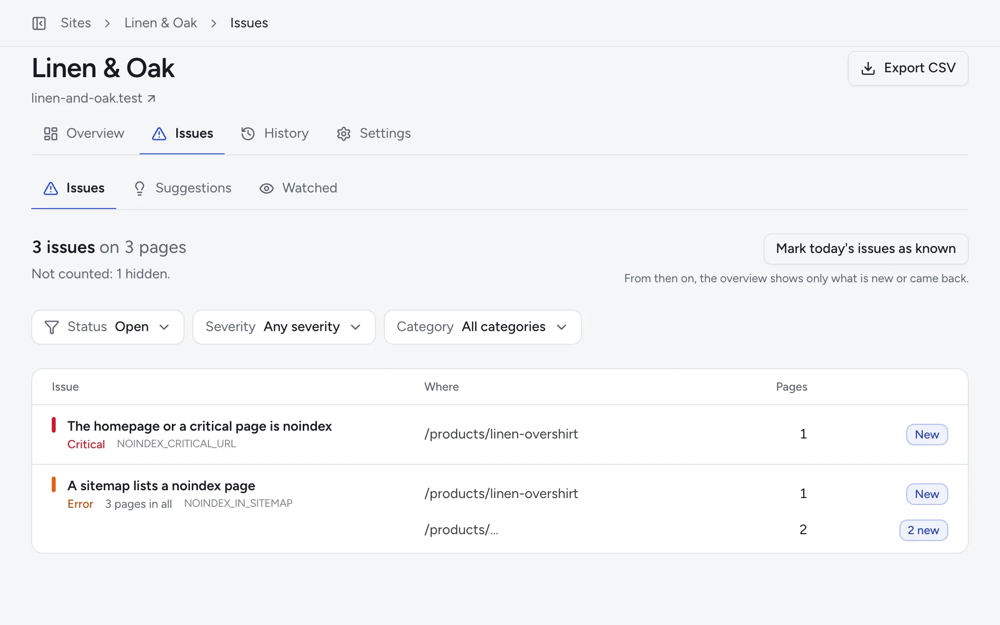
Task: Open issue 'The homepage or a critical page is noindex'
Action: [200, 426]
